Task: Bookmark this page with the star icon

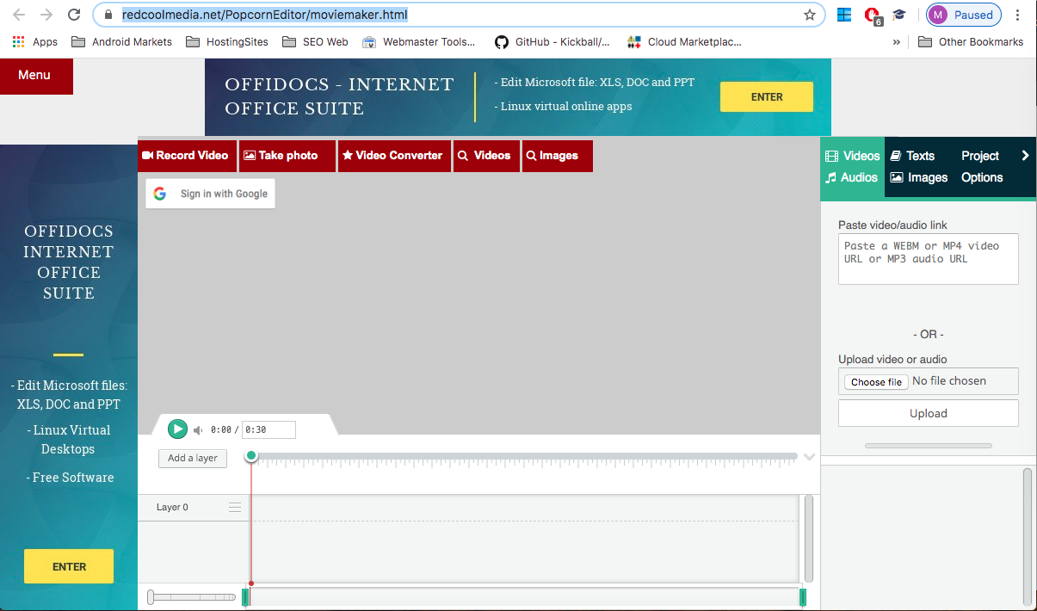Action: point(809,15)
